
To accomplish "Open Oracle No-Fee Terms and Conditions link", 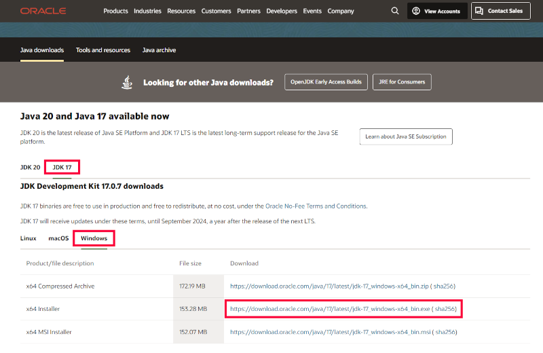I will pos(316,206).
